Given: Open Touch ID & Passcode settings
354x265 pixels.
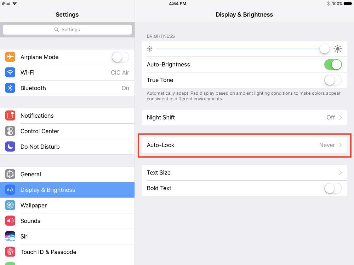Looking at the screenshot, I should [x=67, y=252].
